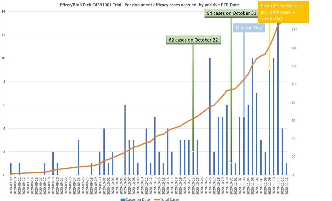Select the blue bar for 2020-10-01
Viewport: 332px width, 201px height.
click(104, 152)
